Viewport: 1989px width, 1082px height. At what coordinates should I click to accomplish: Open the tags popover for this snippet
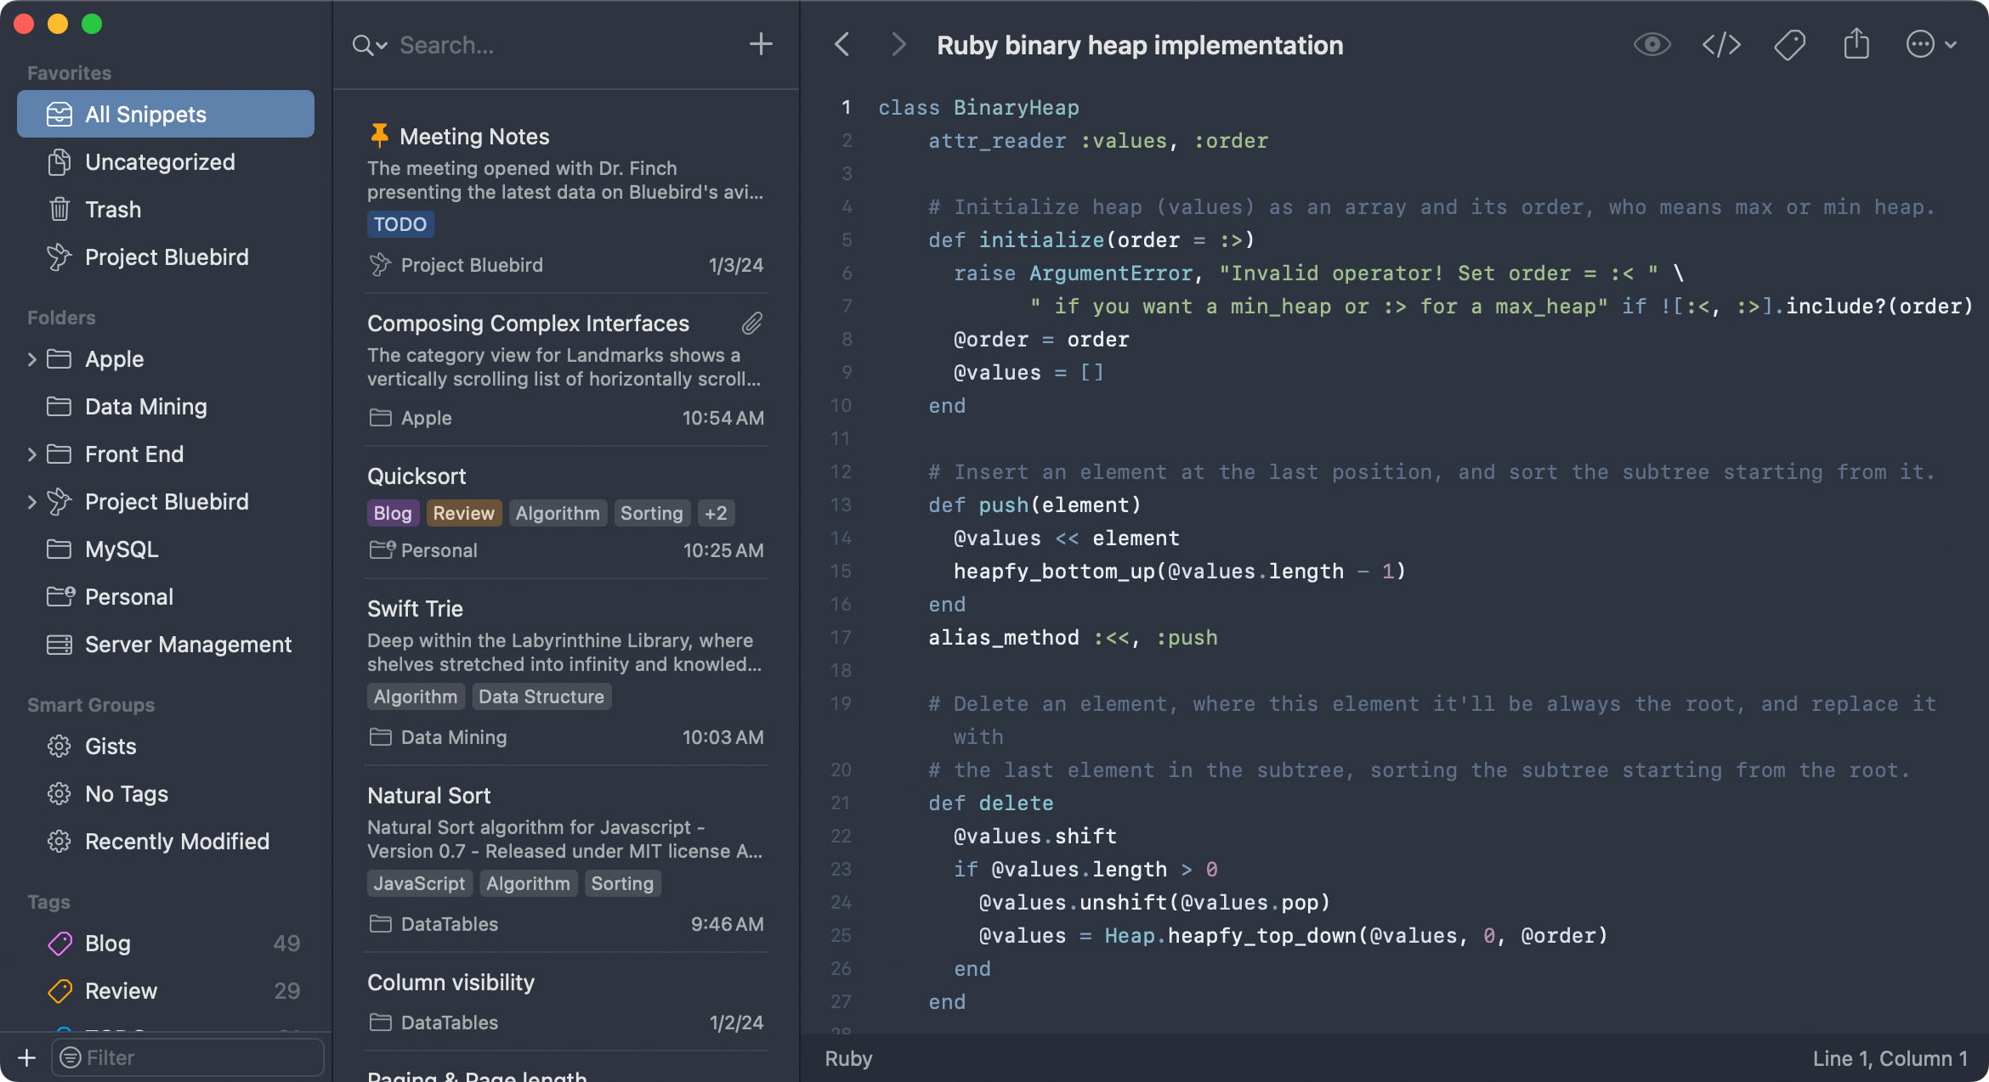(x=1788, y=44)
